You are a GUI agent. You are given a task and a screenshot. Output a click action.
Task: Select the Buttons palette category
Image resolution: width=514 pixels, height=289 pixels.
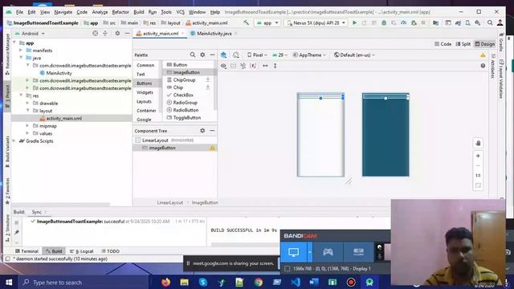tap(147, 83)
